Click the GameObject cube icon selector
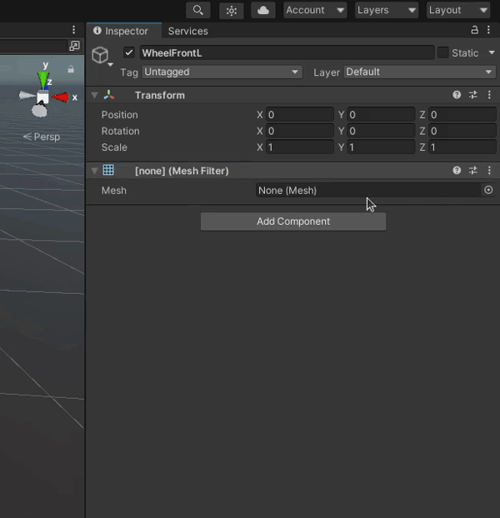This screenshot has width=500, height=518. pos(101,55)
